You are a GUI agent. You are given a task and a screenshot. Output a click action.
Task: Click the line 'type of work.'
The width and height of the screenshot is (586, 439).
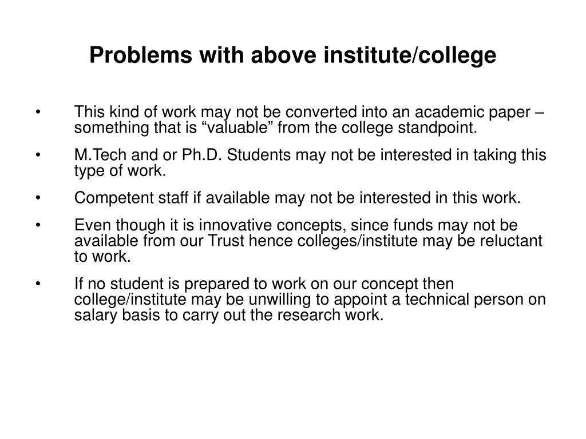click(x=120, y=170)
